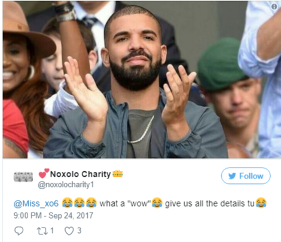Screen dimensions: 281x242
Task: Open the @noxolocharity1 handle
Action: pos(66,184)
